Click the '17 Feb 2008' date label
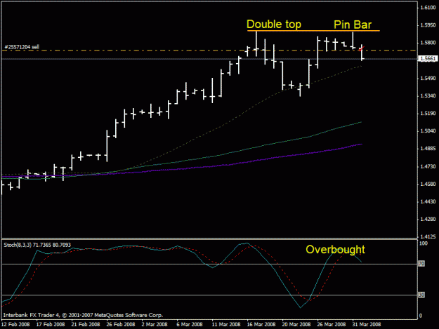 tap(51, 324)
